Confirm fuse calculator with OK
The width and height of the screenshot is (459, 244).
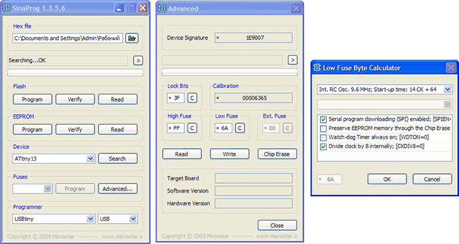coord(387,179)
